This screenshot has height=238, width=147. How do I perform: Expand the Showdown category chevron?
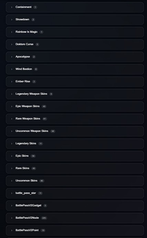click(12, 20)
